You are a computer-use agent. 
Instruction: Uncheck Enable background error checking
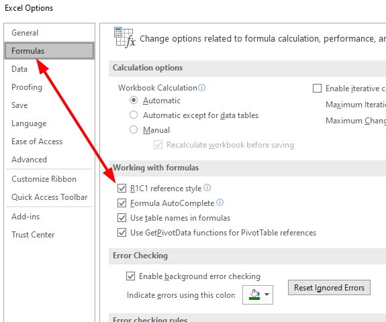click(130, 276)
